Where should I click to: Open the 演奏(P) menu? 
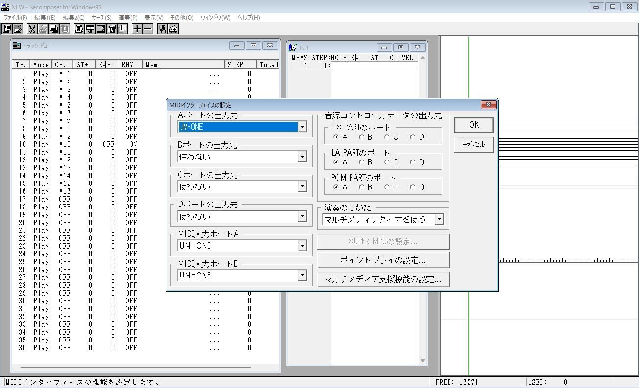click(x=128, y=18)
